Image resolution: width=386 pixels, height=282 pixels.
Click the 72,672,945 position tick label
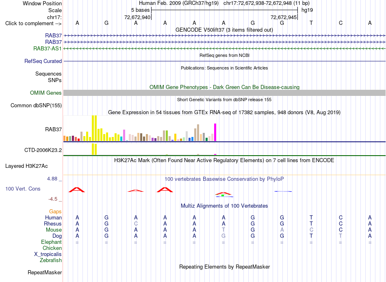coord(284,17)
